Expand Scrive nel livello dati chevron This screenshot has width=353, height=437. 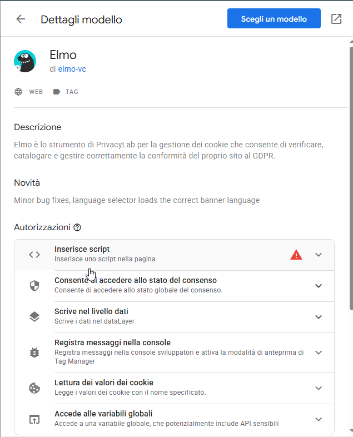(x=319, y=317)
